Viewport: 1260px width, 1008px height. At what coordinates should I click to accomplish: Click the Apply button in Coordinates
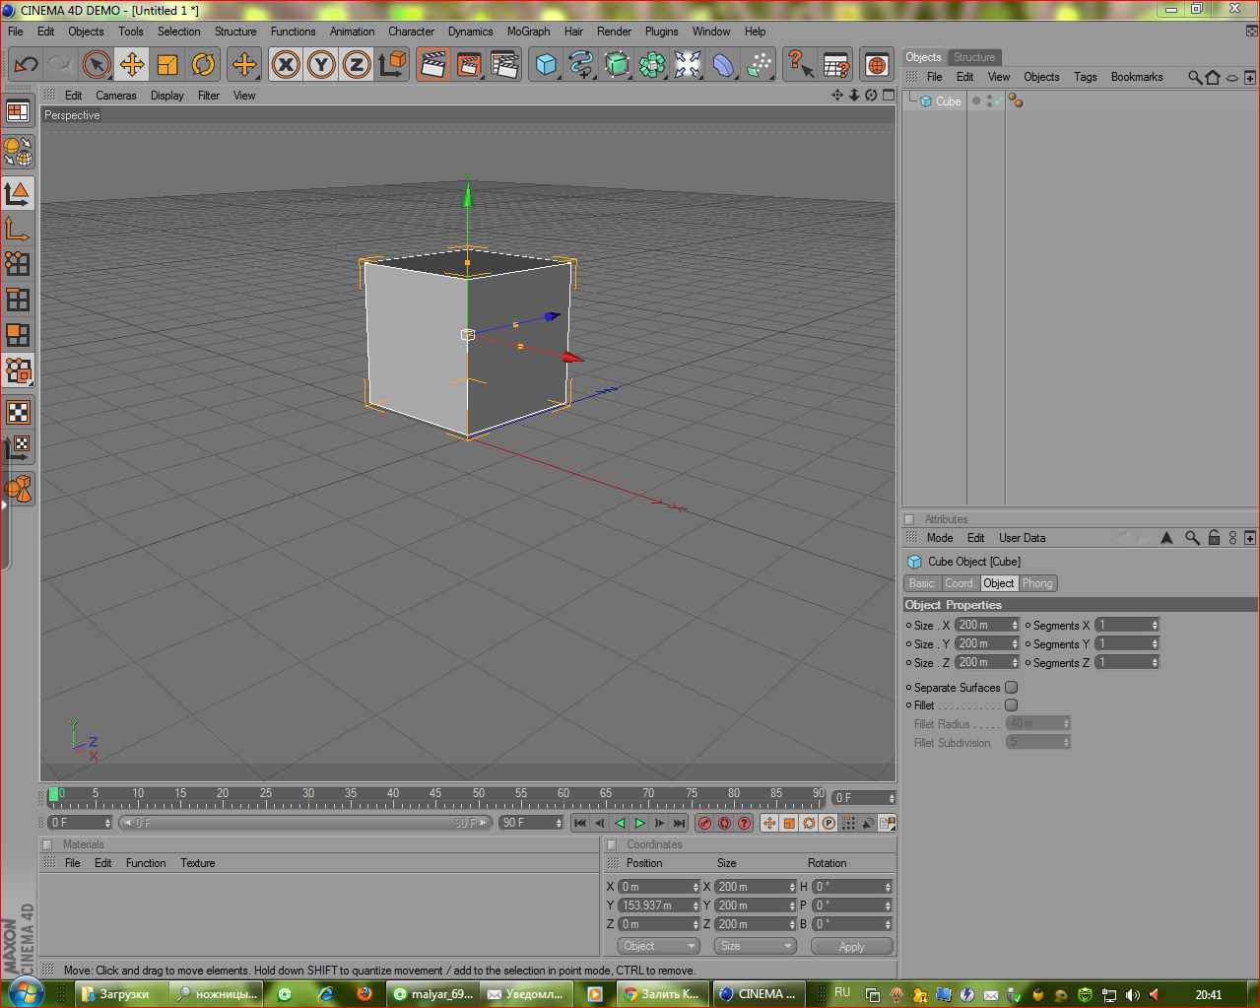852,946
